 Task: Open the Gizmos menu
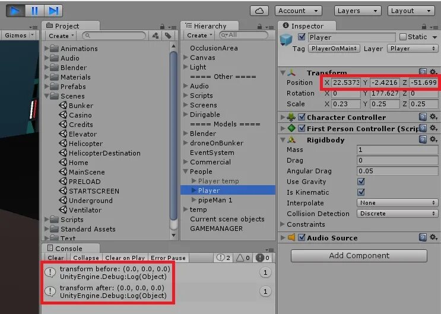coord(19,36)
